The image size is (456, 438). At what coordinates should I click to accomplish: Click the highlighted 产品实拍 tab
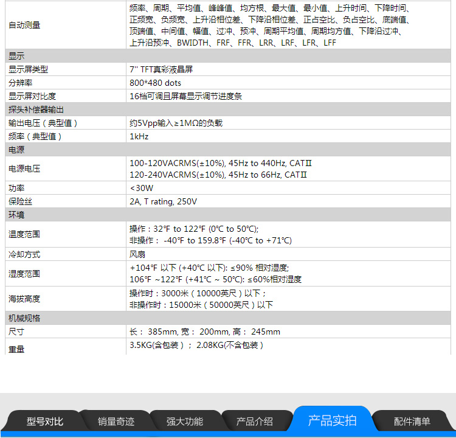pyautogui.click(x=332, y=420)
